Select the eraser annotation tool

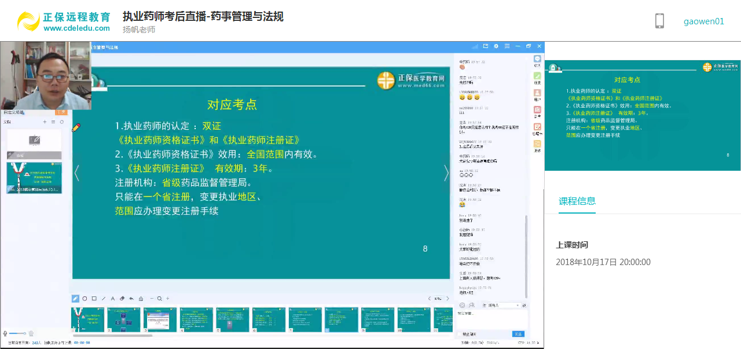coord(122,298)
